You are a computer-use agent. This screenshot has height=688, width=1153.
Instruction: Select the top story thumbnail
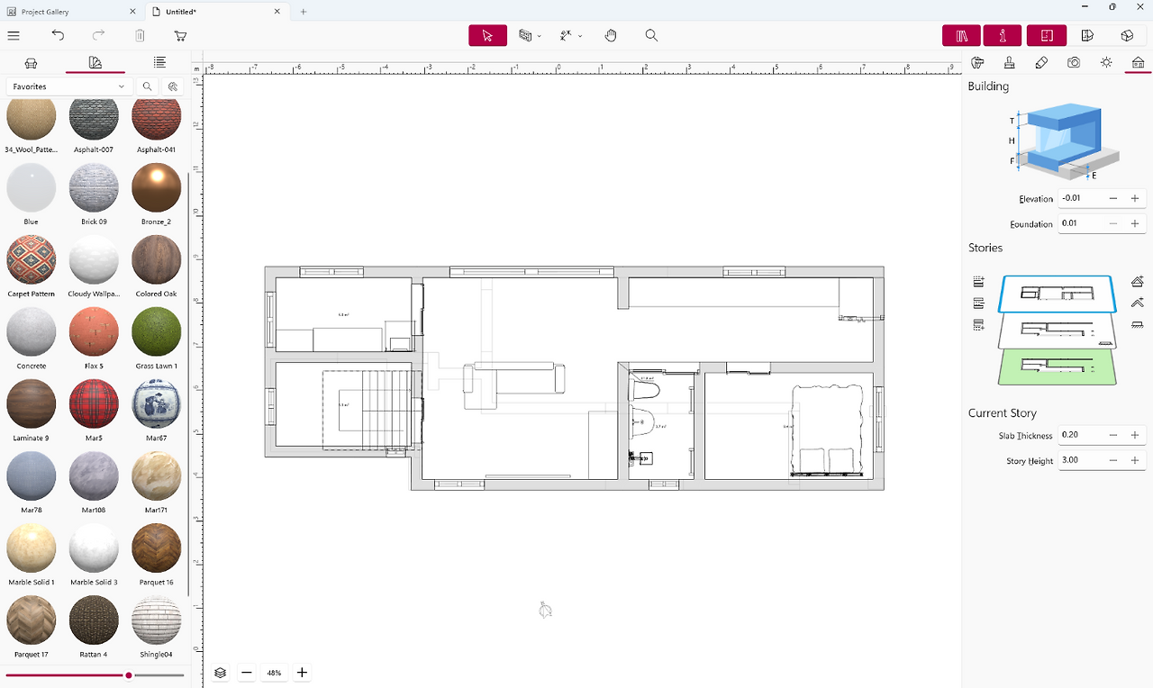click(1058, 294)
